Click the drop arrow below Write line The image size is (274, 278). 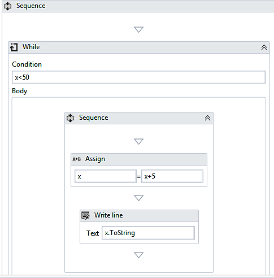pyautogui.click(x=138, y=255)
